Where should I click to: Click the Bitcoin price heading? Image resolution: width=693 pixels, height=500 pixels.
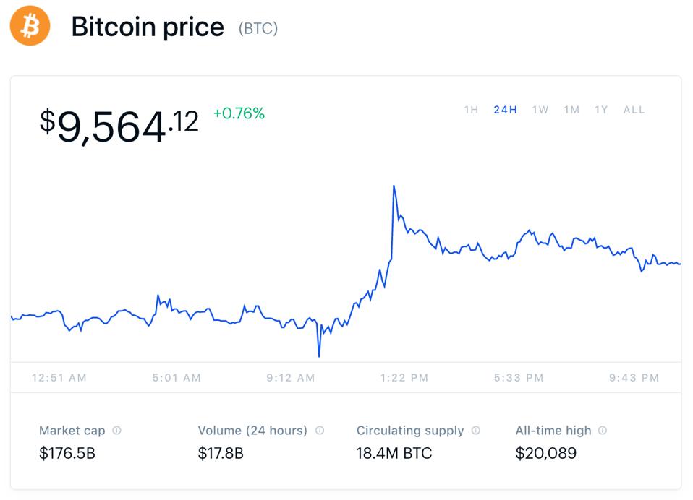(148, 27)
